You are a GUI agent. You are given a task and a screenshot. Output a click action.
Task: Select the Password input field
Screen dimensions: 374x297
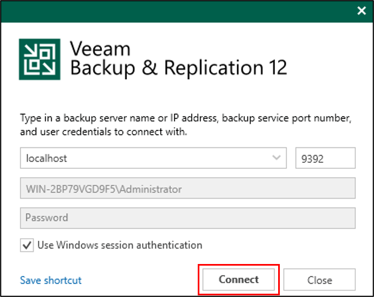coord(188,218)
